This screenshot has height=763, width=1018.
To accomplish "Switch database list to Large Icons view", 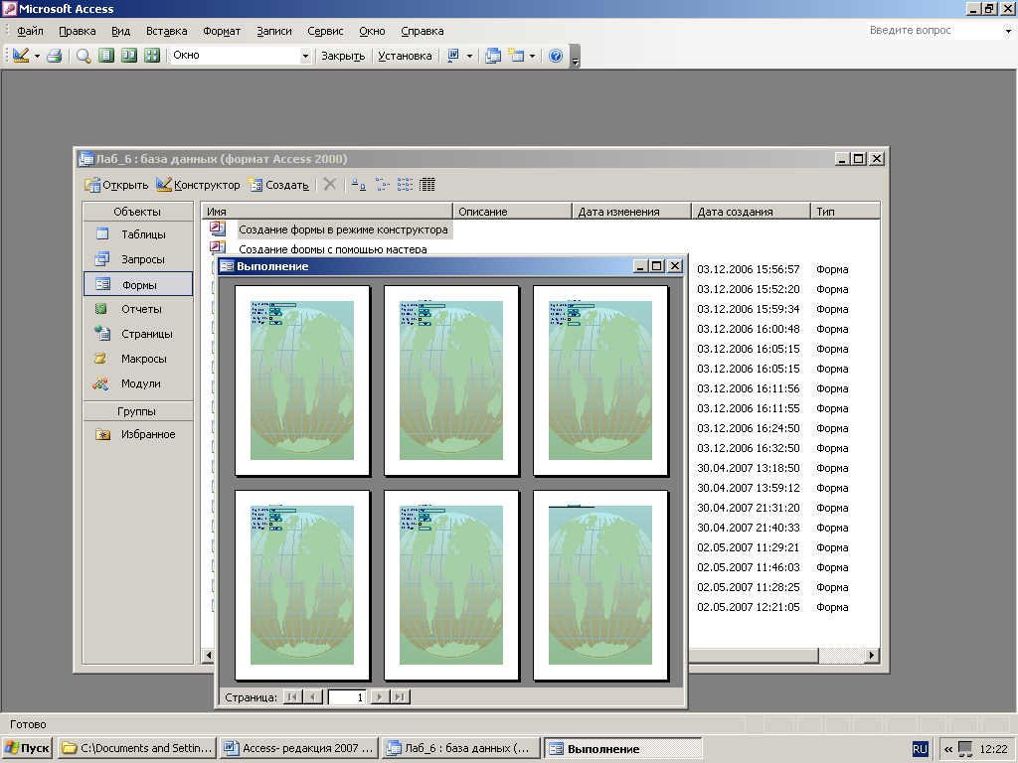I will [x=359, y=185].
